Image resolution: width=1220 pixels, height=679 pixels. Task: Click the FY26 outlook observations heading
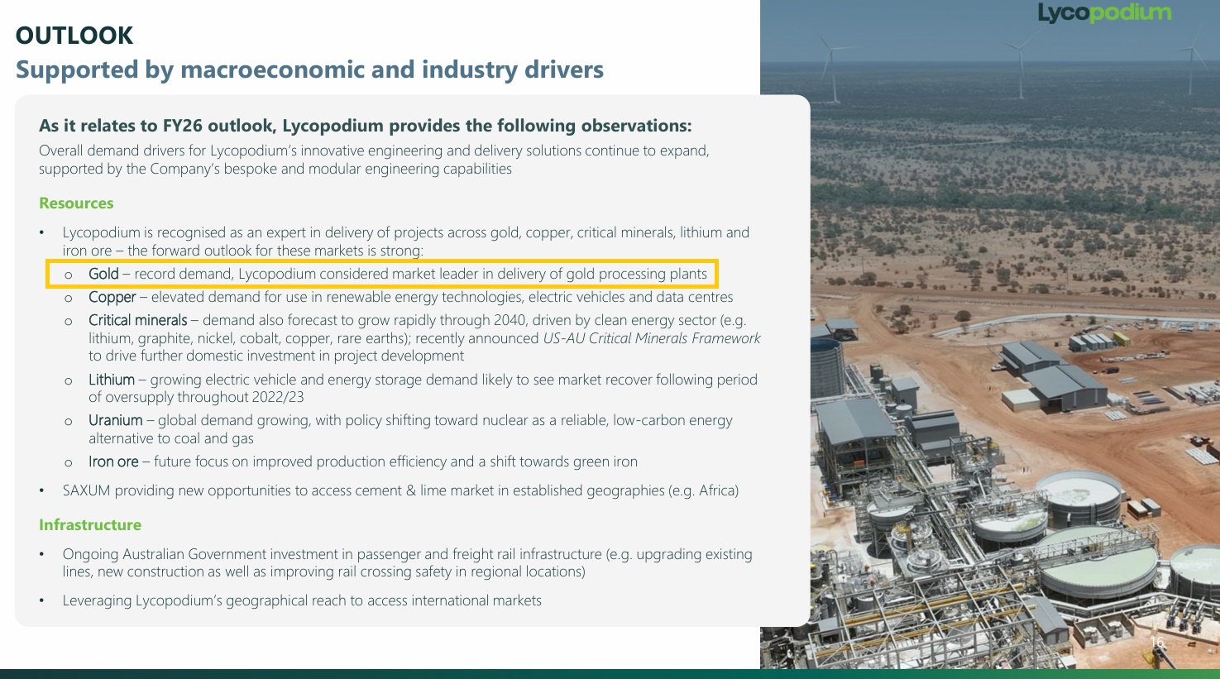point(365,126)
